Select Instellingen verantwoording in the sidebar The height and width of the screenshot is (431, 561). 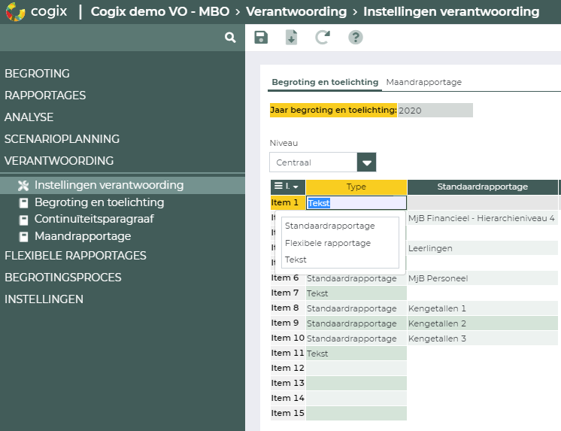click(x=123, y=186)
